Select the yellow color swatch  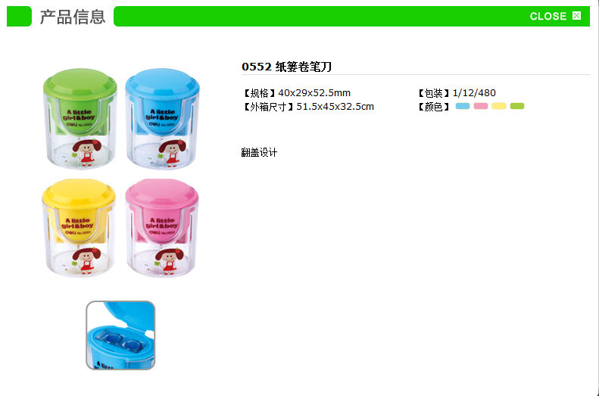[499, 106]
